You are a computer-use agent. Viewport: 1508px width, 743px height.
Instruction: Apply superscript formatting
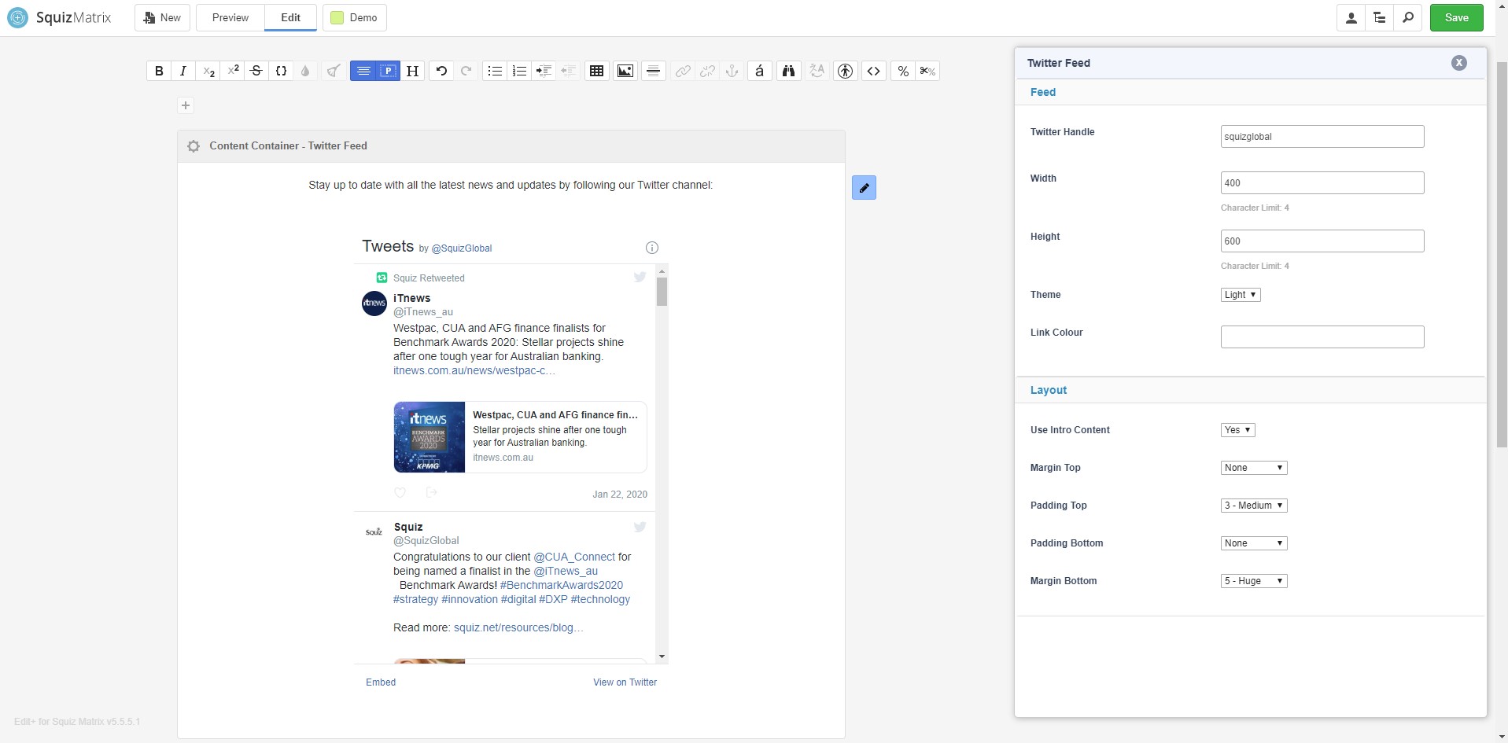coord(233,71)
